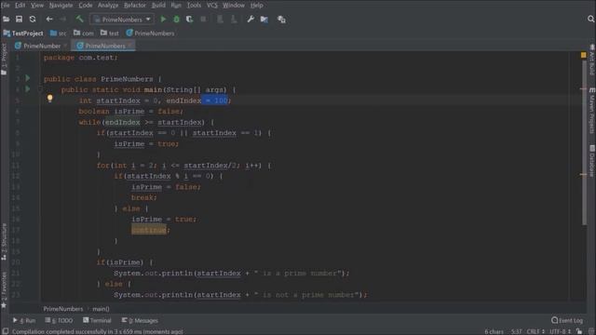This screenshot has height=335, width=596.
Task: Open the Run menu
Action: click(x=176, y=6)
